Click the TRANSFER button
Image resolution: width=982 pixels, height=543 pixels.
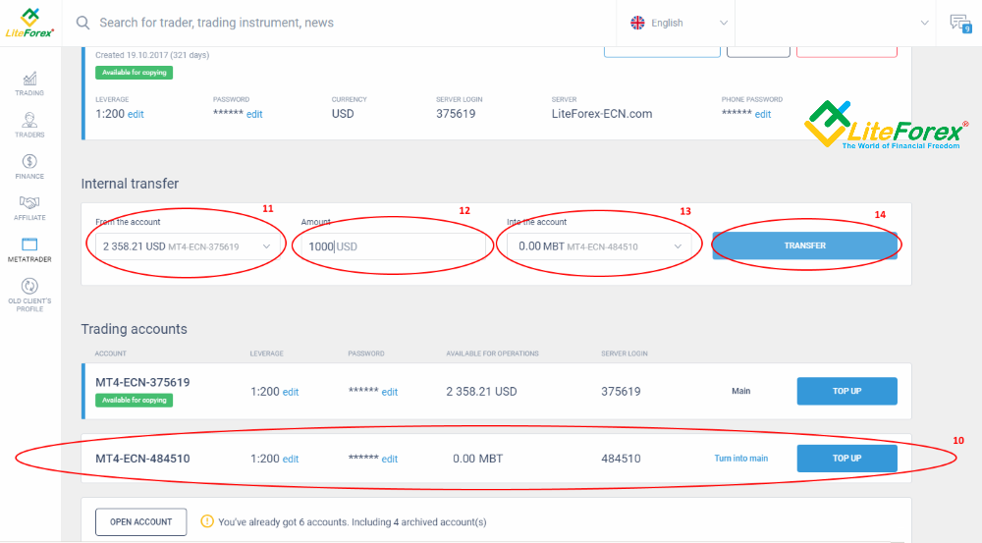(805, 245)
